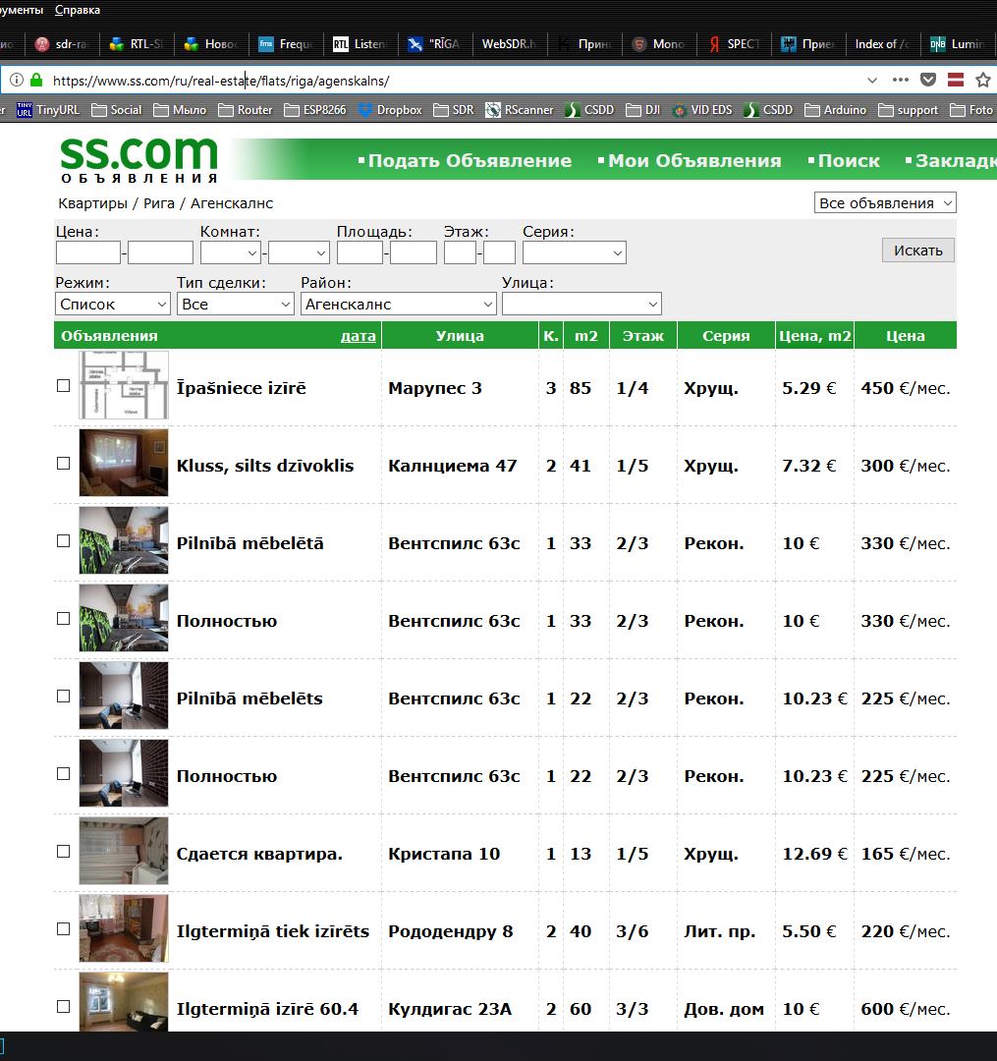Click the minimum Этаж input field

point(460,253)
